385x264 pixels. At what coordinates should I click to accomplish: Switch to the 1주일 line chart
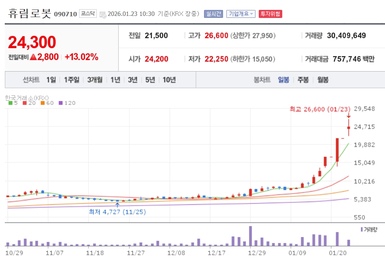[71, 80]
